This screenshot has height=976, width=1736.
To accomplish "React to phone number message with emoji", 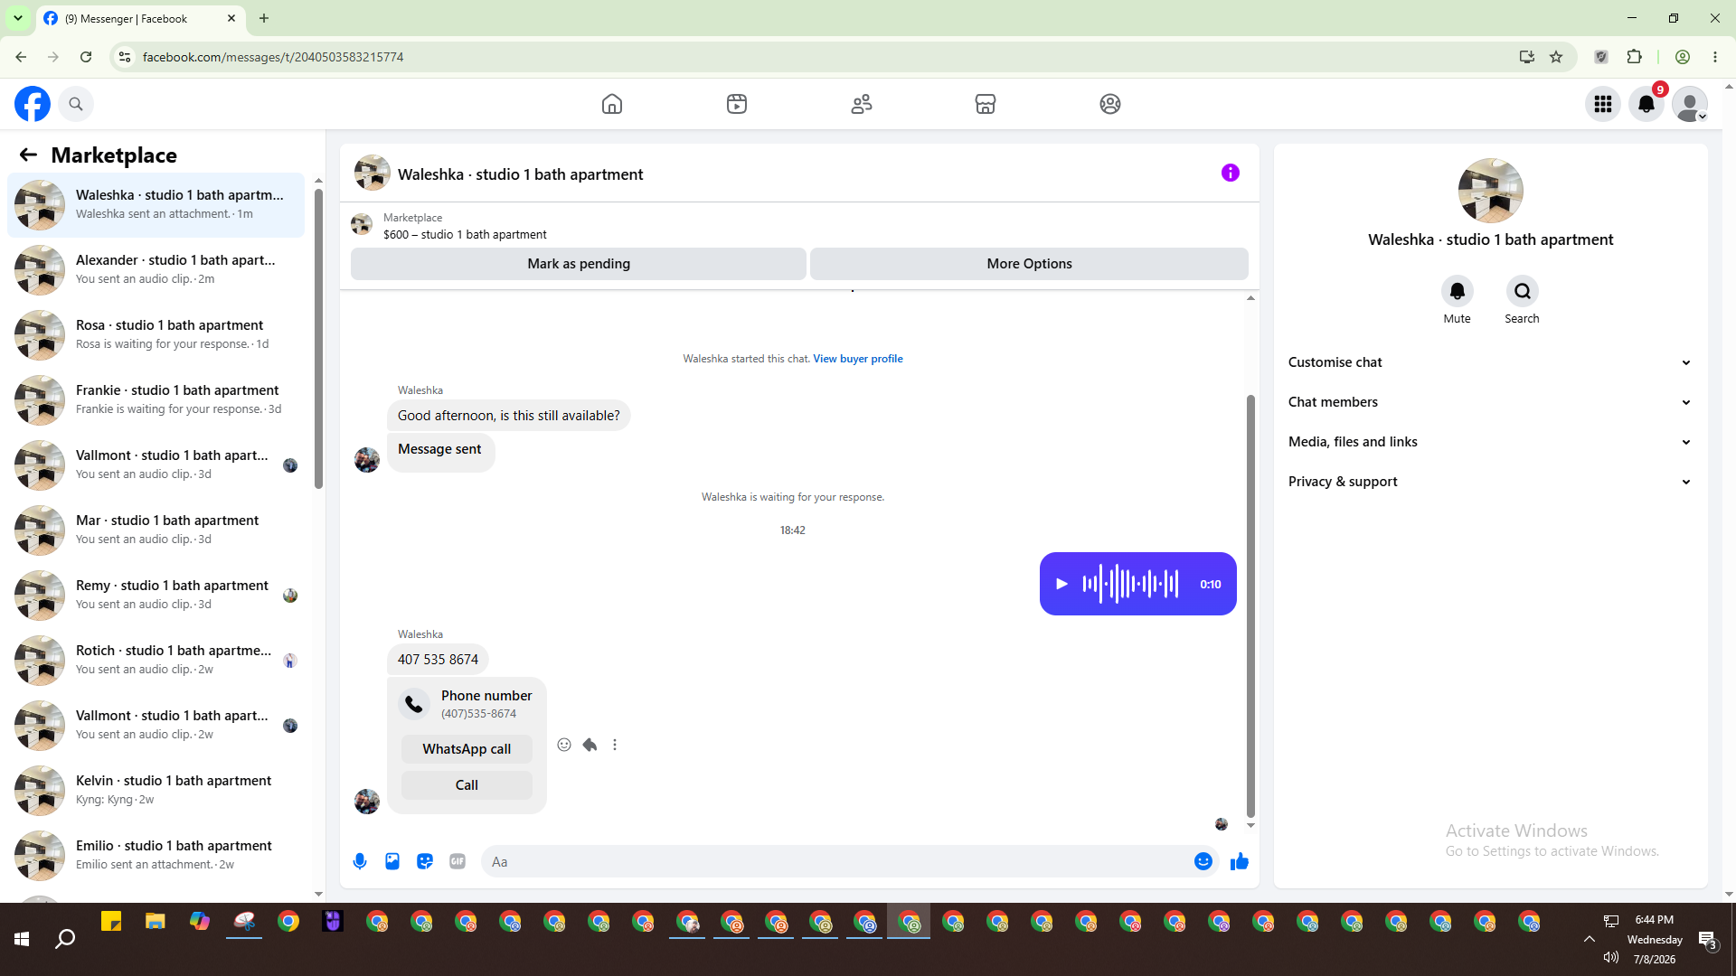I will 564,745.
